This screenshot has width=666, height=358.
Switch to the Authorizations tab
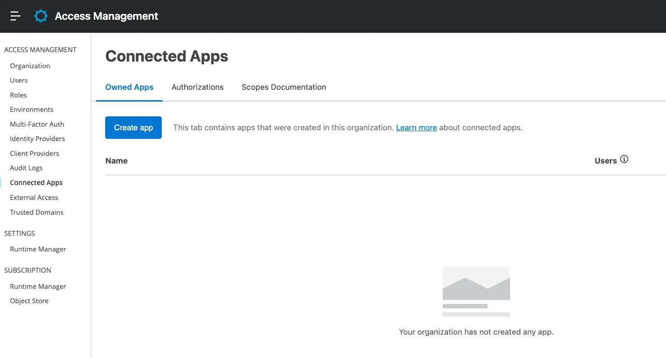[x=197, y=87]
